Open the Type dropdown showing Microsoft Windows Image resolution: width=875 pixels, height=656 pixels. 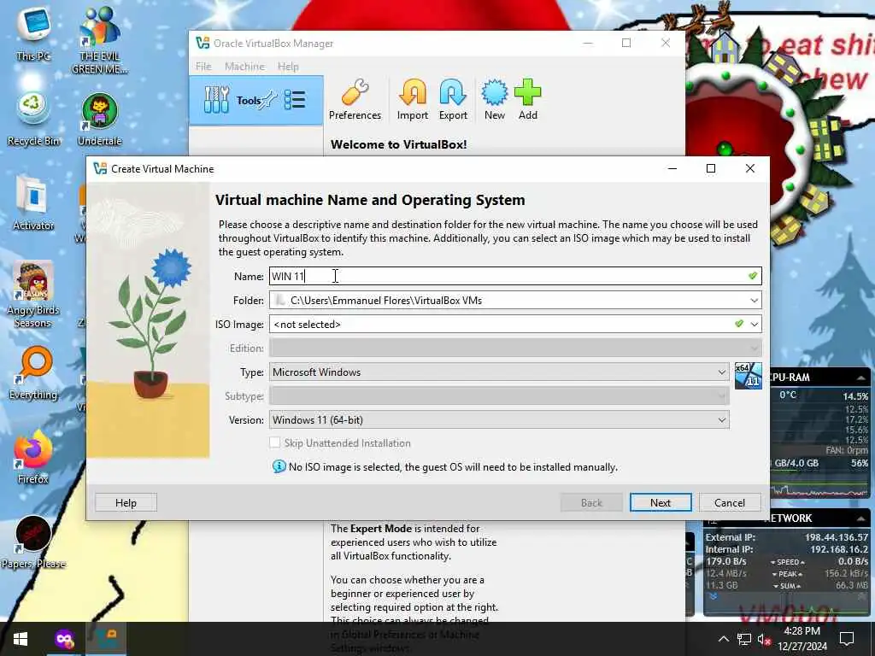coord(499,372)
